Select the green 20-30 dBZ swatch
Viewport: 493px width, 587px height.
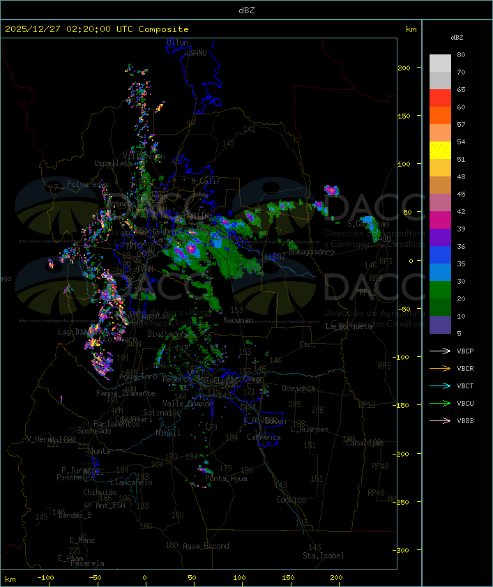pyautogui.click(x=440, y=290)
